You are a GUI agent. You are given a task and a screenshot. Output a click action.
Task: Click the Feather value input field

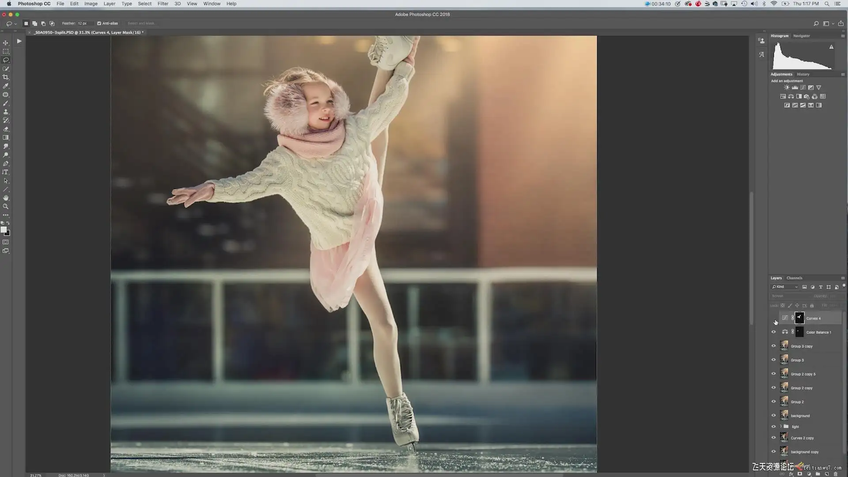point(83,23)
